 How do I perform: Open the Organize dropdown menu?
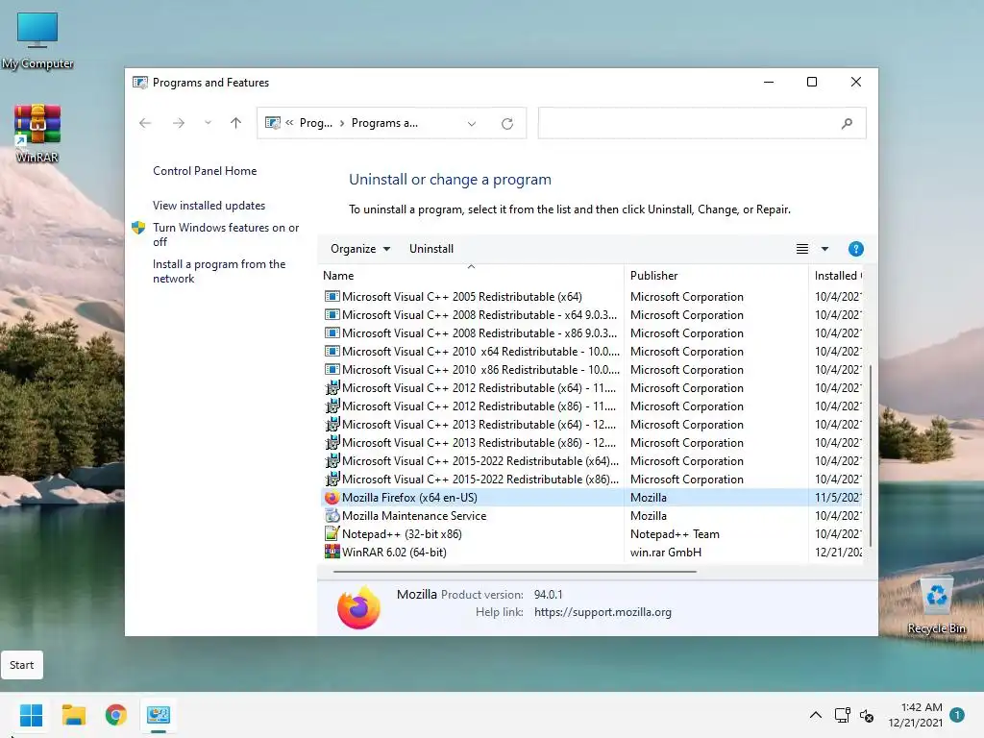point(360,249)
